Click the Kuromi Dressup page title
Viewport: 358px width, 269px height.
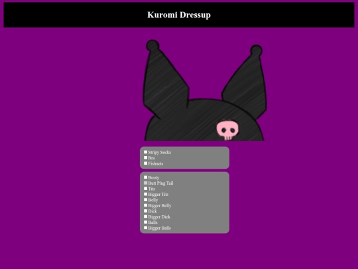[x=179, y=15]
